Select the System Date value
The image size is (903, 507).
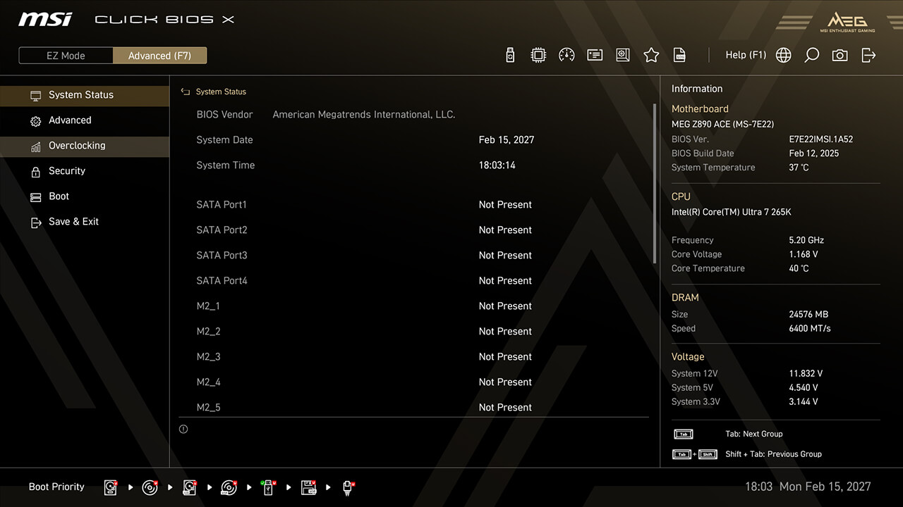coord(506,140)
